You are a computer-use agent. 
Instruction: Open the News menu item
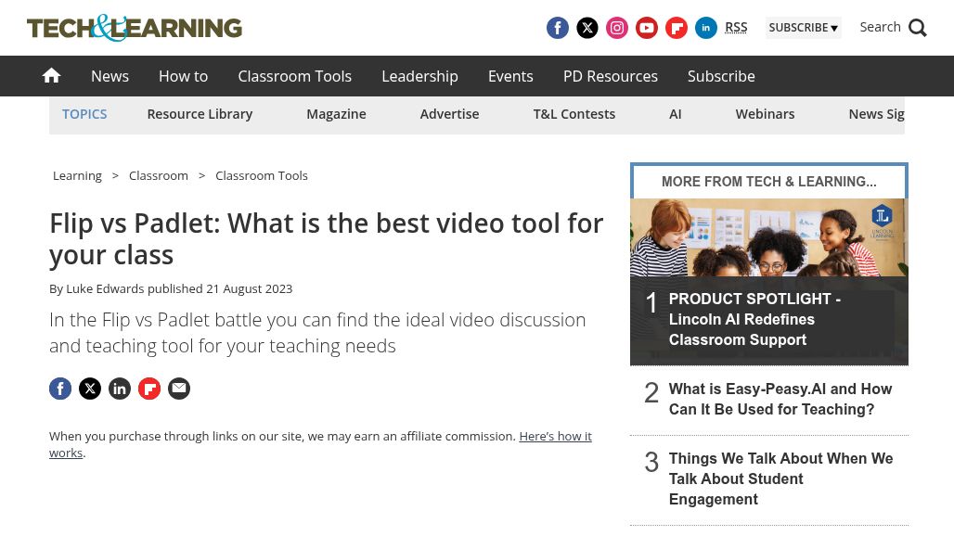[110, 76]
